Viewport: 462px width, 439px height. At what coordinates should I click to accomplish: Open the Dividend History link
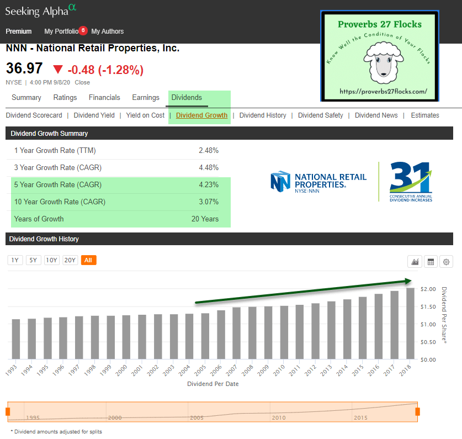[x=263, y=115]
